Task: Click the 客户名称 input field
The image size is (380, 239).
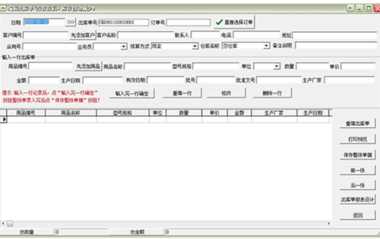Action: (146, 35)
